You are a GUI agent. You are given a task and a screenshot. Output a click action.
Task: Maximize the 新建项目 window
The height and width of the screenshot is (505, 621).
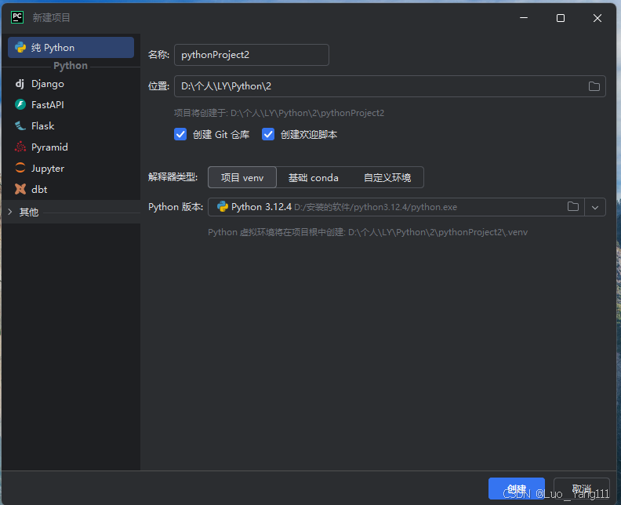click(x=561, y=18)
